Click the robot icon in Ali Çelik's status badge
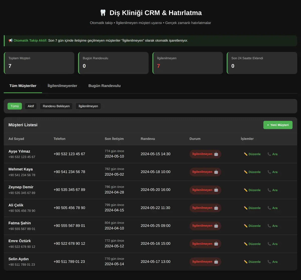Screen dimensions: 301x280 click(x=216, y=208)
